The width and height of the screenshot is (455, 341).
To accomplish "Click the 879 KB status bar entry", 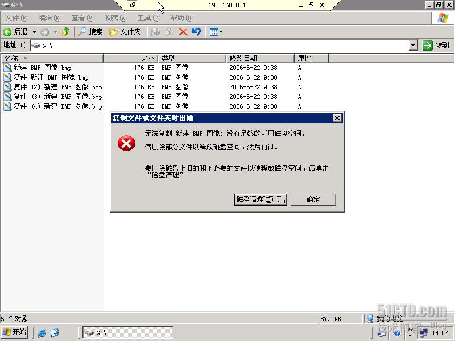I will pyautogui.click(x=341, y=319).
